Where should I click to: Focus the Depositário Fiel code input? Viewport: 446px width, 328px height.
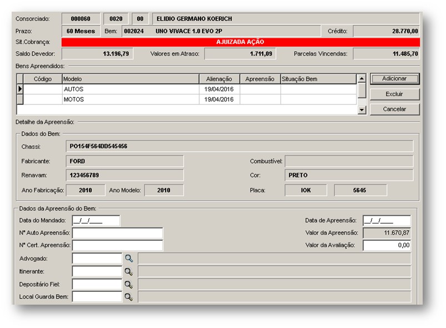tap(97, 285)
